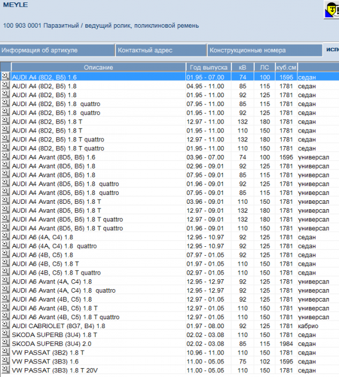This screenshot has width=339, height=377.
Task: Click the 'кВ' column header
Action: point(242,67)
